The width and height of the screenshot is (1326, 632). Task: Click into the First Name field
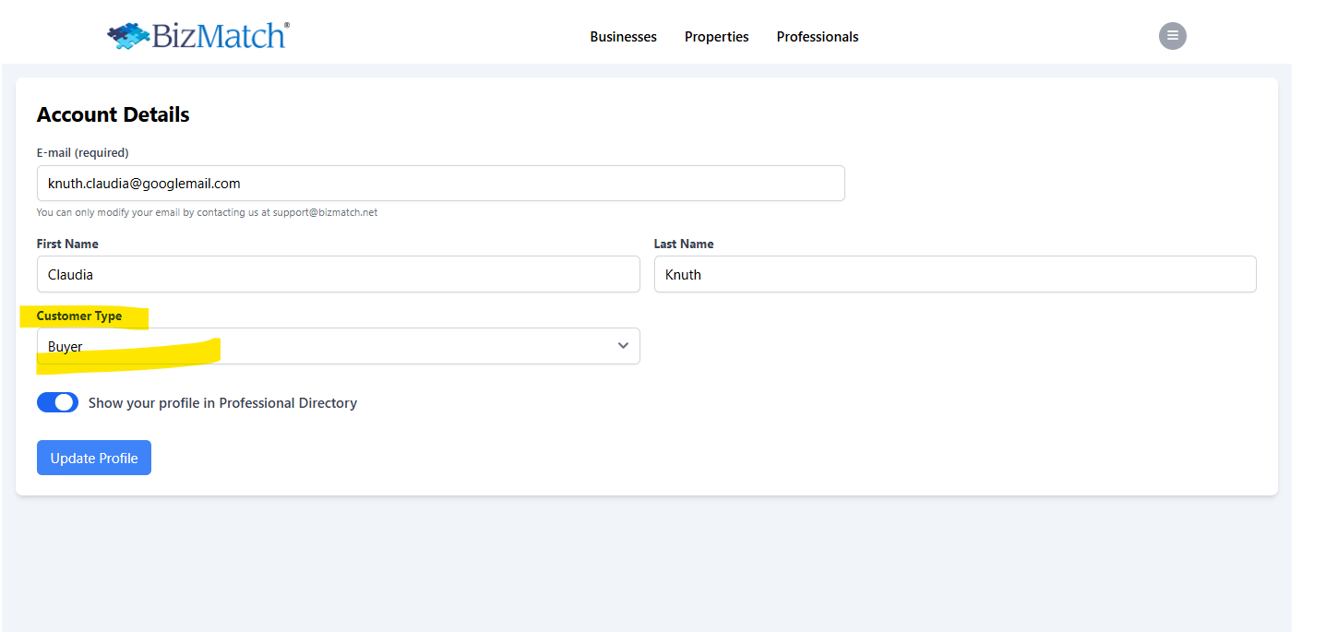coord(338,275)
